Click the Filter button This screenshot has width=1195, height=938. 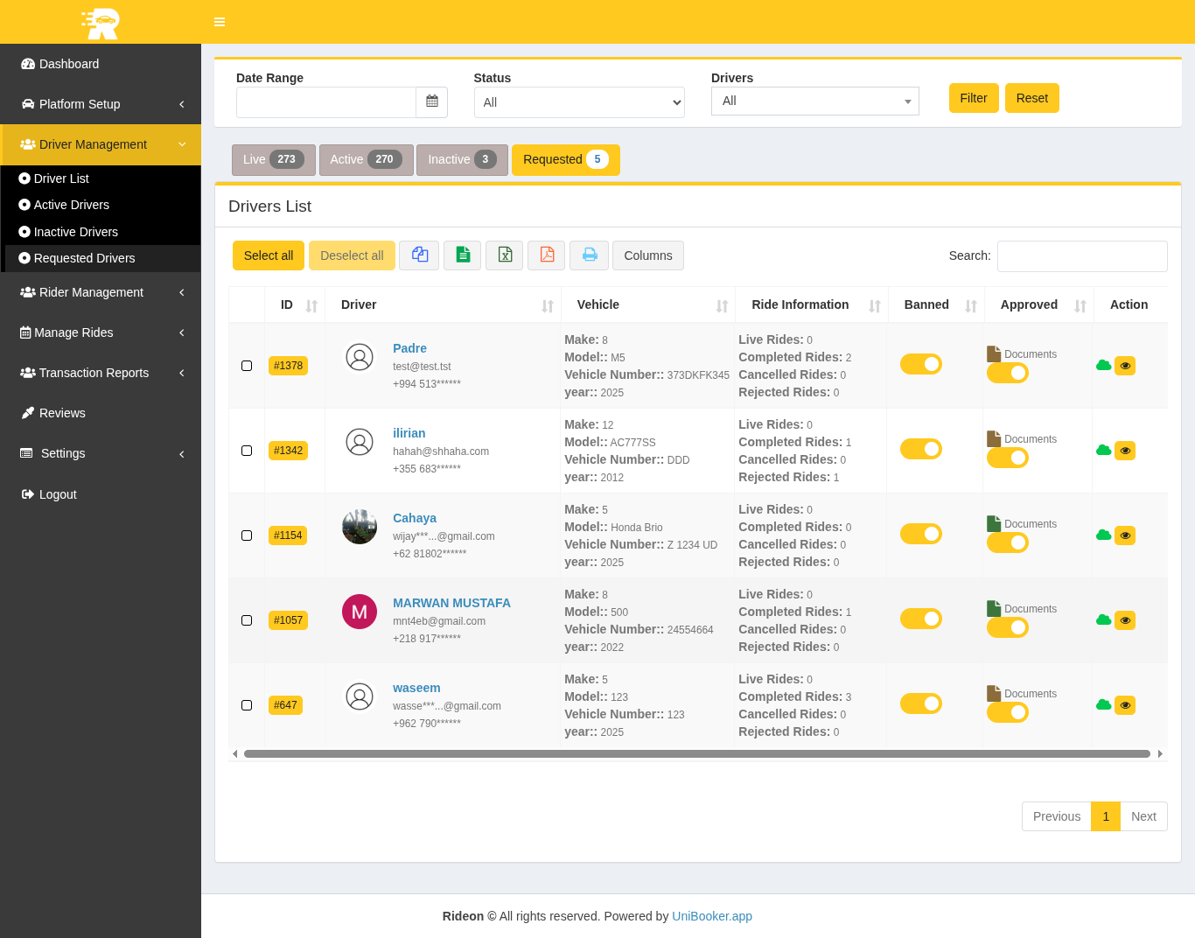tap(973, 98)
